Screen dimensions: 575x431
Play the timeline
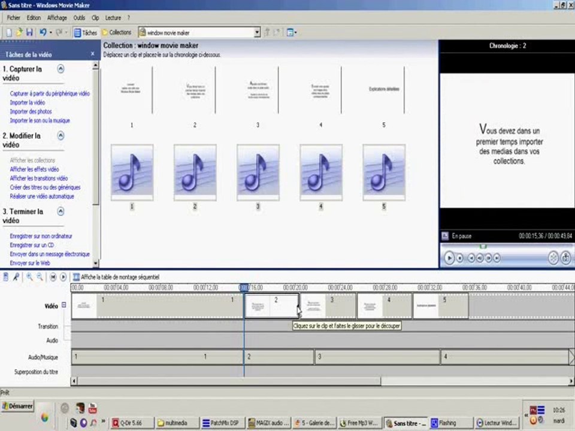point(63,277)
